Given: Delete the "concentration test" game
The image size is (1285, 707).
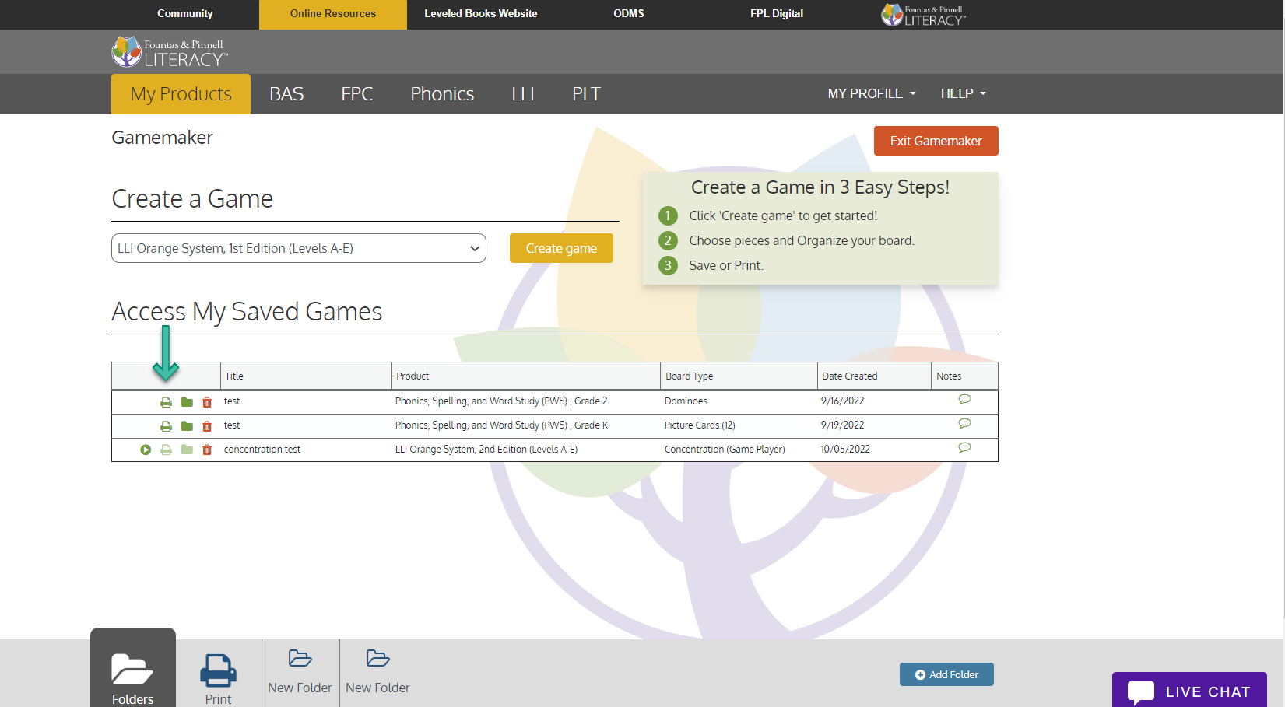Looking at the screenshot, I should tap(206, 450).
